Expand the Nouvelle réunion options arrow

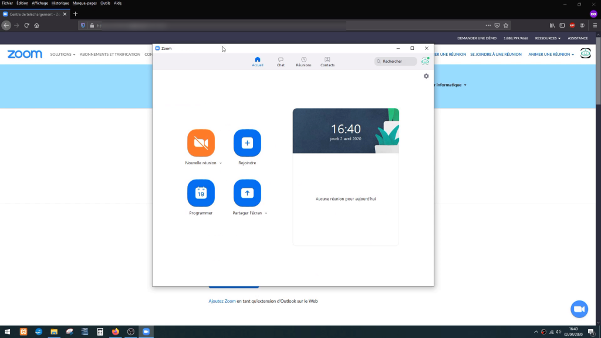pos(221,163)
